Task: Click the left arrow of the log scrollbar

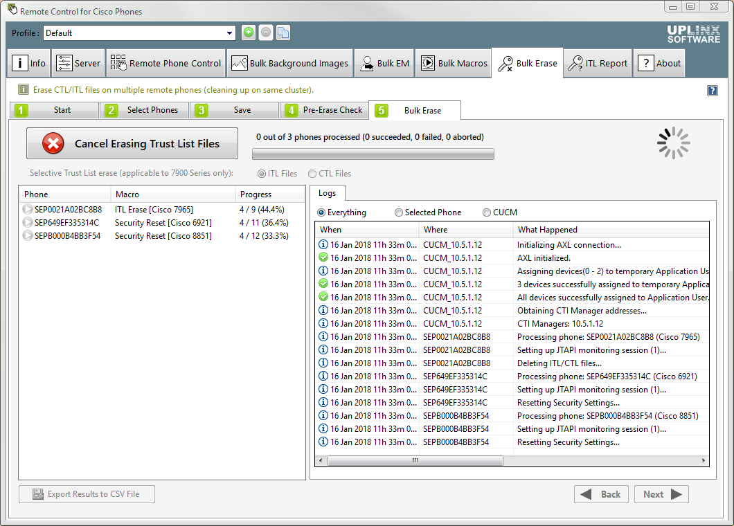Action: click(x=321, y=460)
